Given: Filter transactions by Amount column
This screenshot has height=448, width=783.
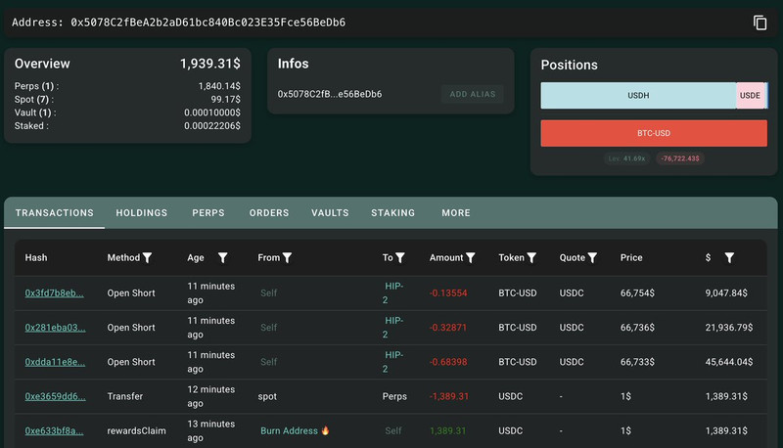Looking at the screenshot, I should tap(471, 258).
